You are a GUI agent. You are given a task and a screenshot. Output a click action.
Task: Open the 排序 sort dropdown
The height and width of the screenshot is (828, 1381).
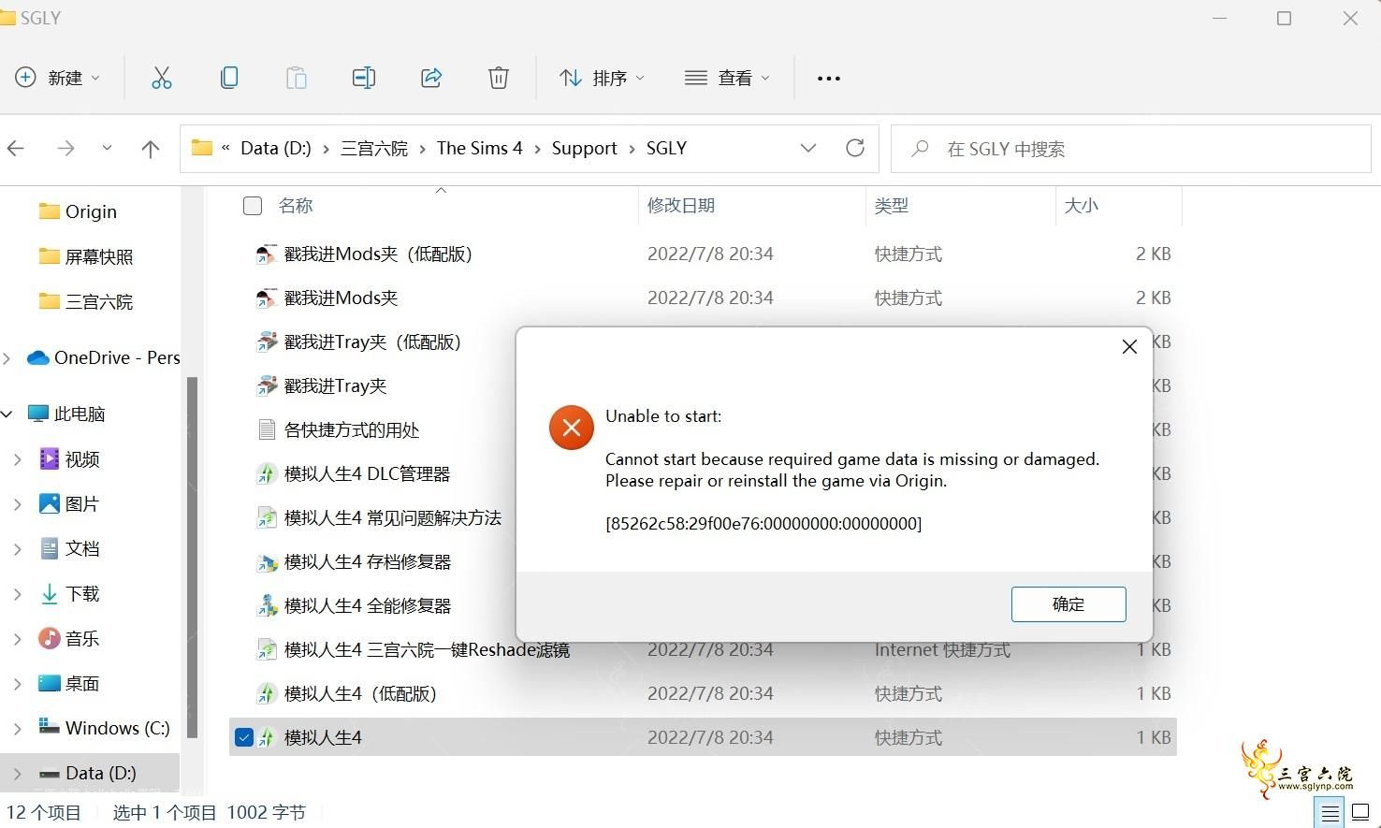[x=602, y=78]
